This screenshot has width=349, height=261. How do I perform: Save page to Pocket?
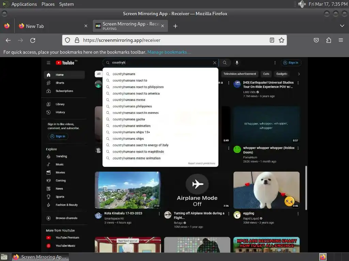coord(316,40)
